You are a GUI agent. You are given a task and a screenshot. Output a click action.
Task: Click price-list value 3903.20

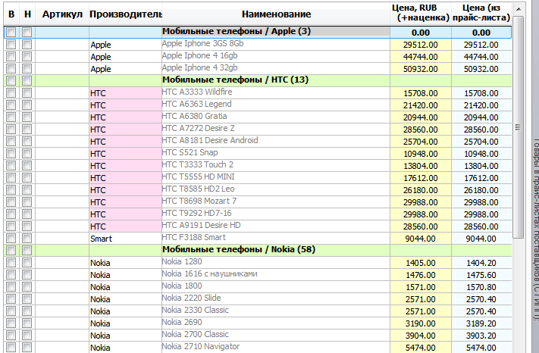coord(481,336)
